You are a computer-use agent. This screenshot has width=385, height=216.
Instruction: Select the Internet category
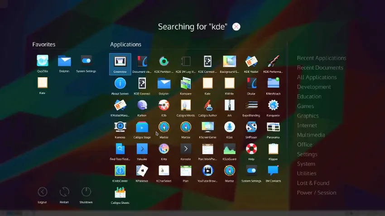[x=307, y=125]
